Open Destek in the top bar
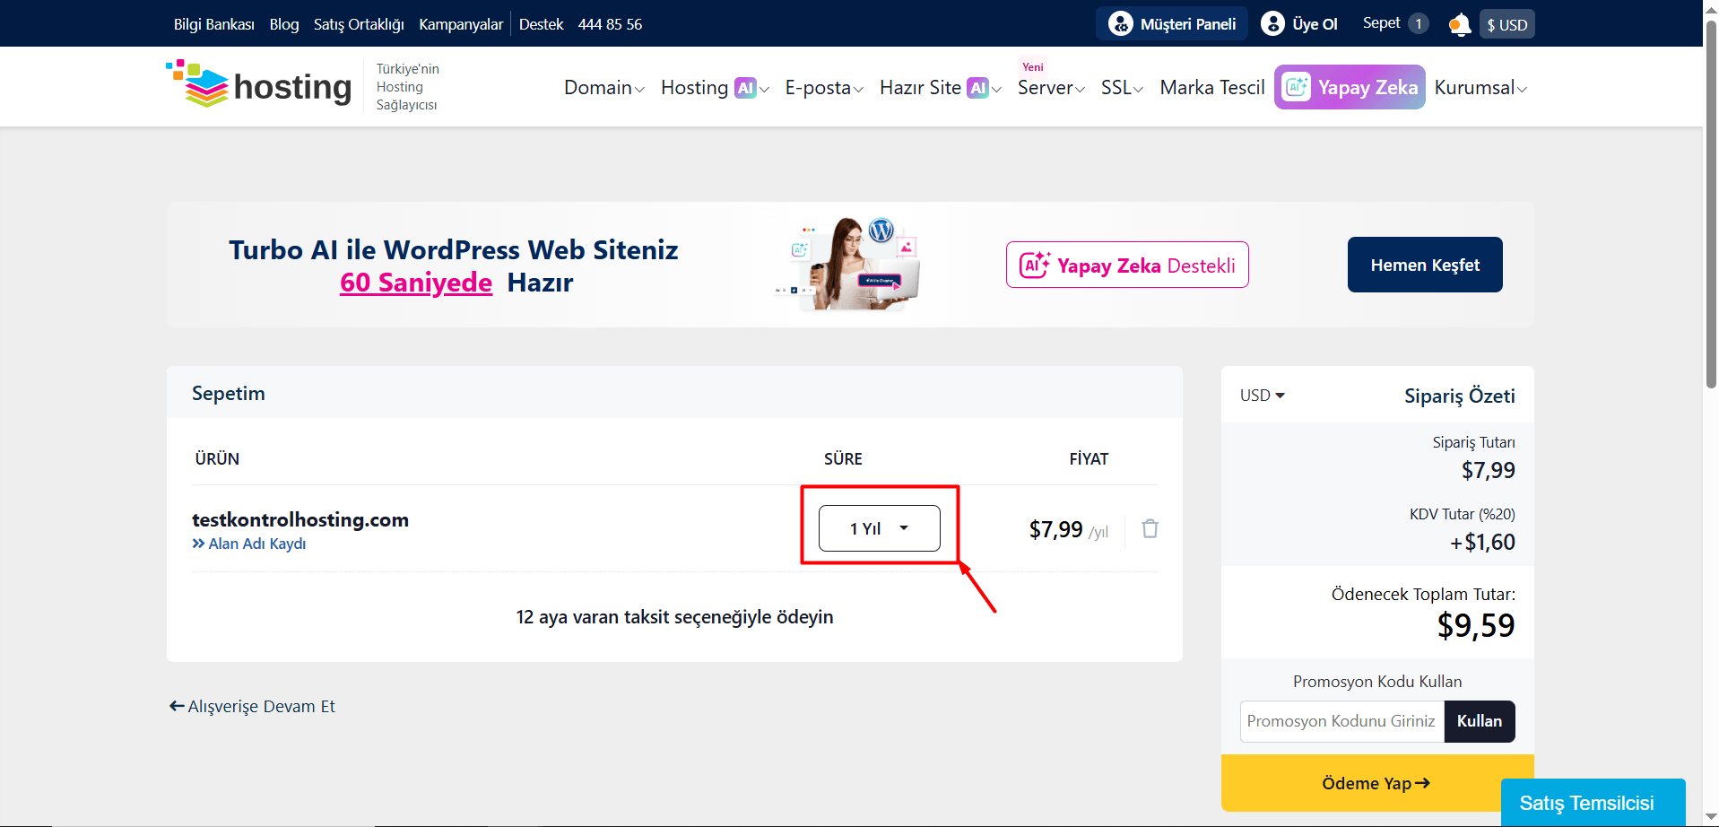1719x827 pixels. click(x=542, y=24)
